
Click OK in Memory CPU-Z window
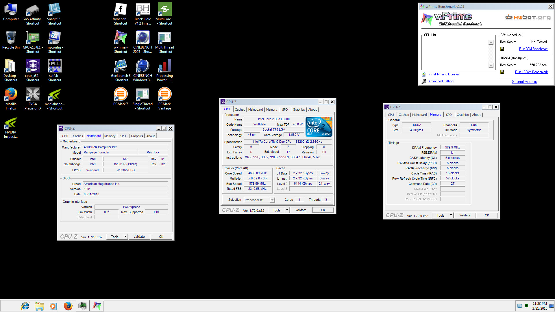[487, 215]
